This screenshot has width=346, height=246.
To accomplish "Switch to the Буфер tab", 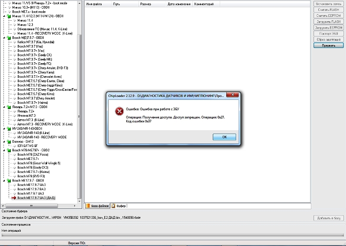I will [121, 206].
